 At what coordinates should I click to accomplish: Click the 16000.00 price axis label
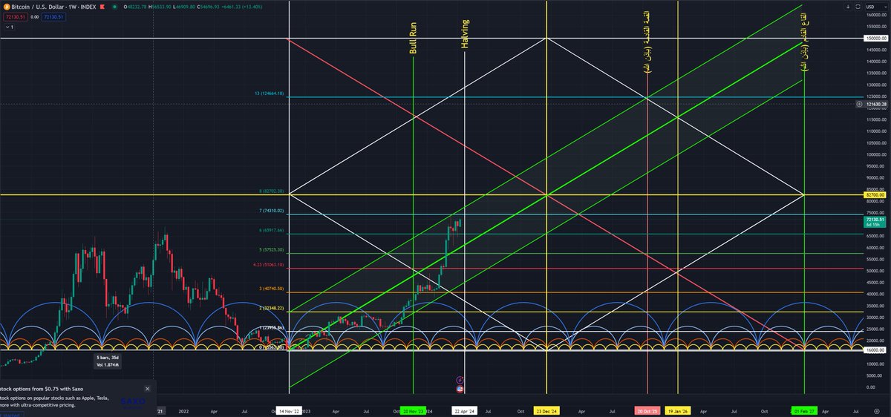(875, 349)
